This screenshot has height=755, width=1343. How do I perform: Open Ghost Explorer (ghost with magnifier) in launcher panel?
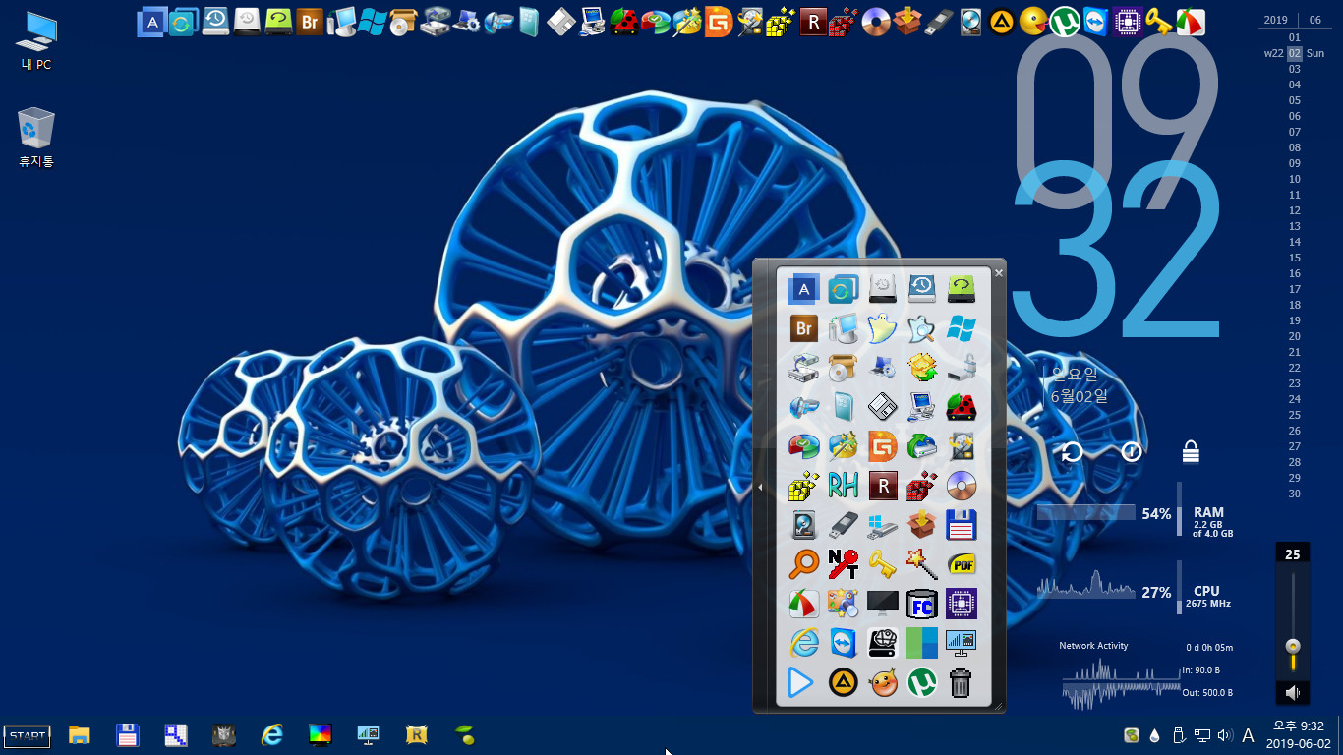[x=922, y=328]
